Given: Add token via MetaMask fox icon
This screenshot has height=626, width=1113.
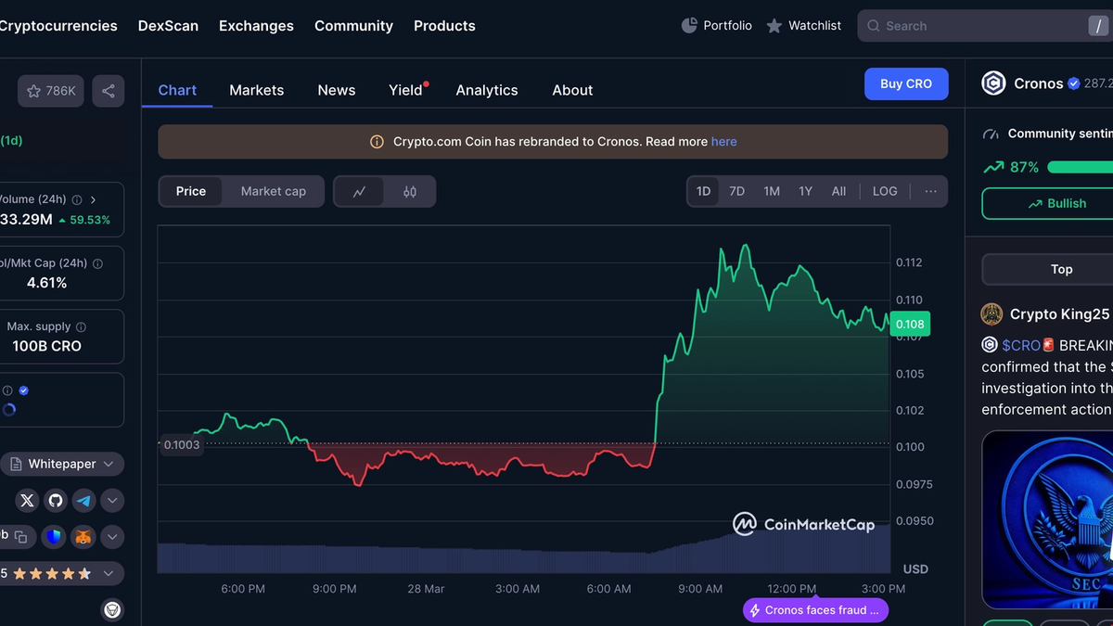Looking at the screenshot, I should point(83,536).
